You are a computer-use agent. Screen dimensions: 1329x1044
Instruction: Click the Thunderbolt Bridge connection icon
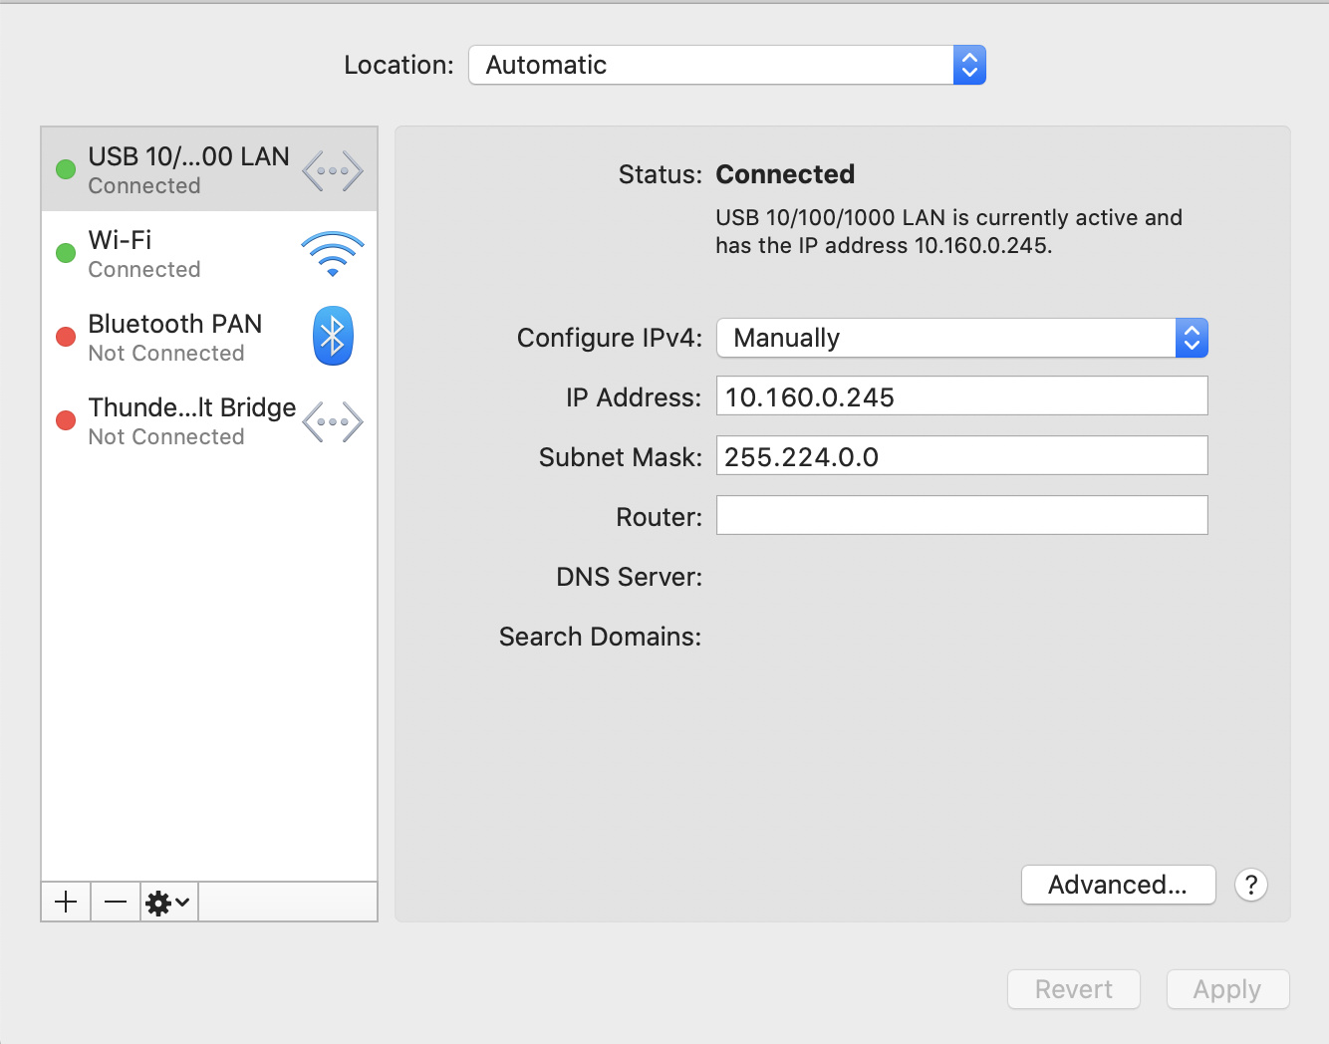[x=332, y=420]
